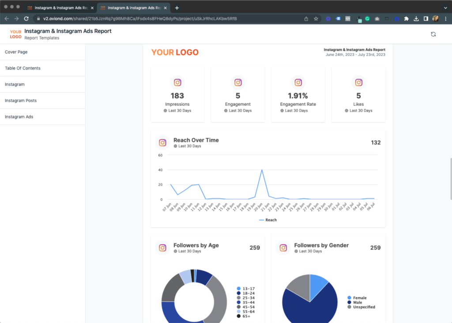Toggle the Male gender legend swatch

350,303
